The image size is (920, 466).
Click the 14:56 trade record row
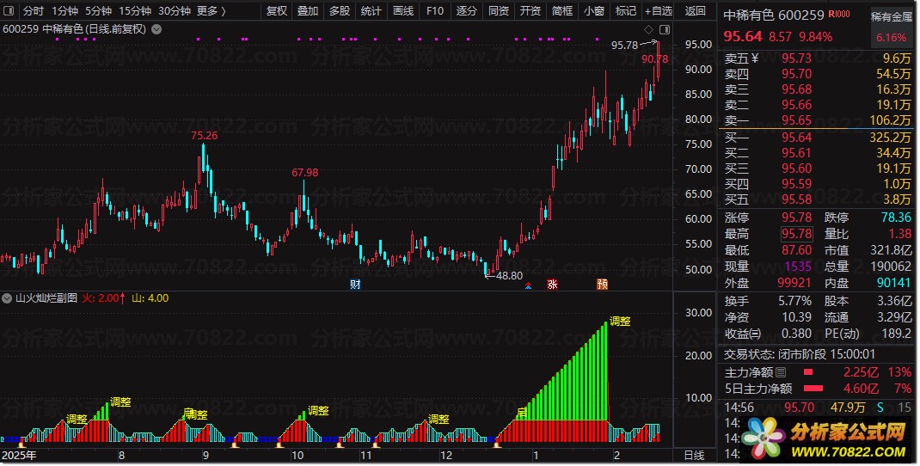818,407
